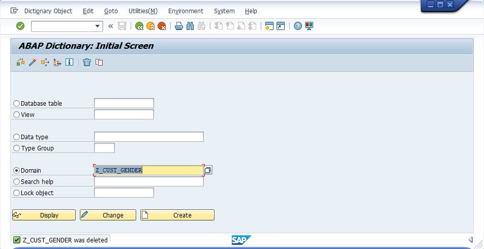Viewport: 484px width, 249px height.
Task: Click the green success status icon
Action: [x=17, y=240]
